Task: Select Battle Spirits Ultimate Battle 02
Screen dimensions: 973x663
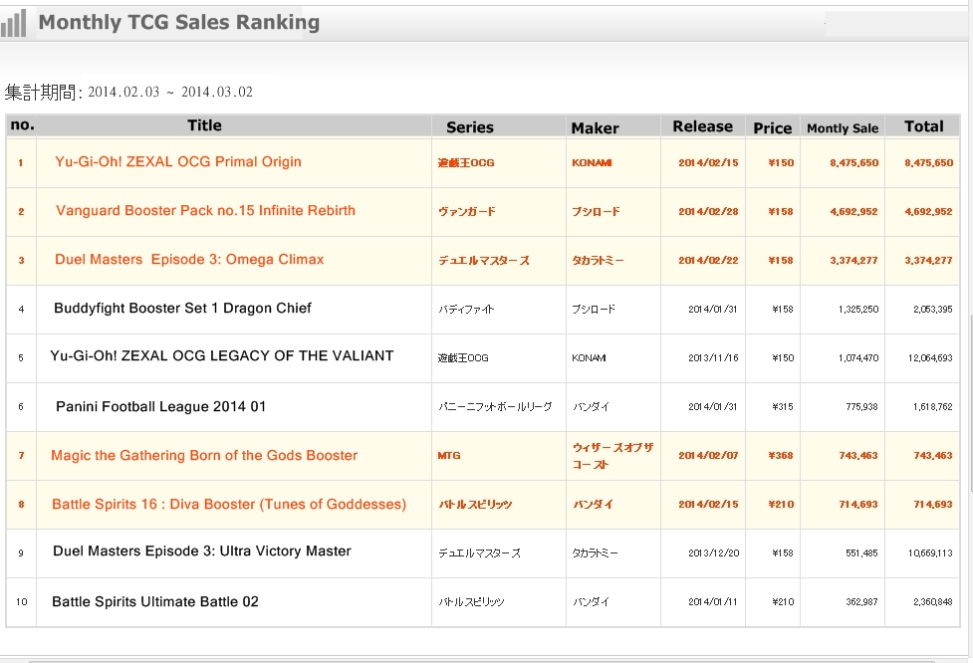Action: [155, 602]
